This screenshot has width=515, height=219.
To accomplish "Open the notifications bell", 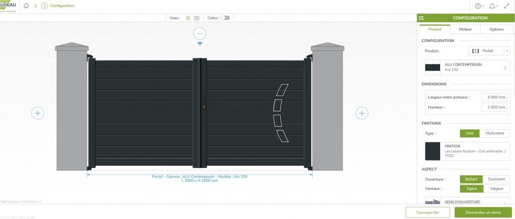I will click(494, 6).
